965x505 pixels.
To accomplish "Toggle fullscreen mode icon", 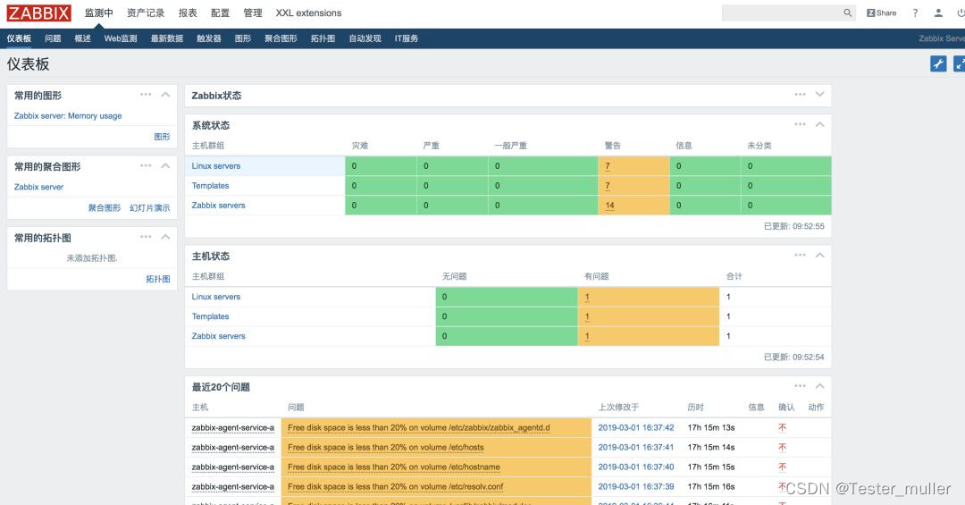I will (959, 63).
